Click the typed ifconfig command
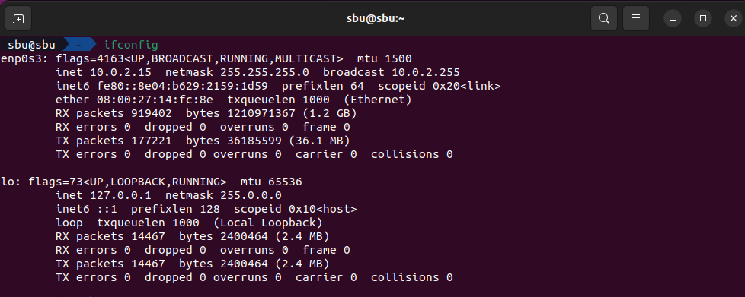 pos(131,45)
